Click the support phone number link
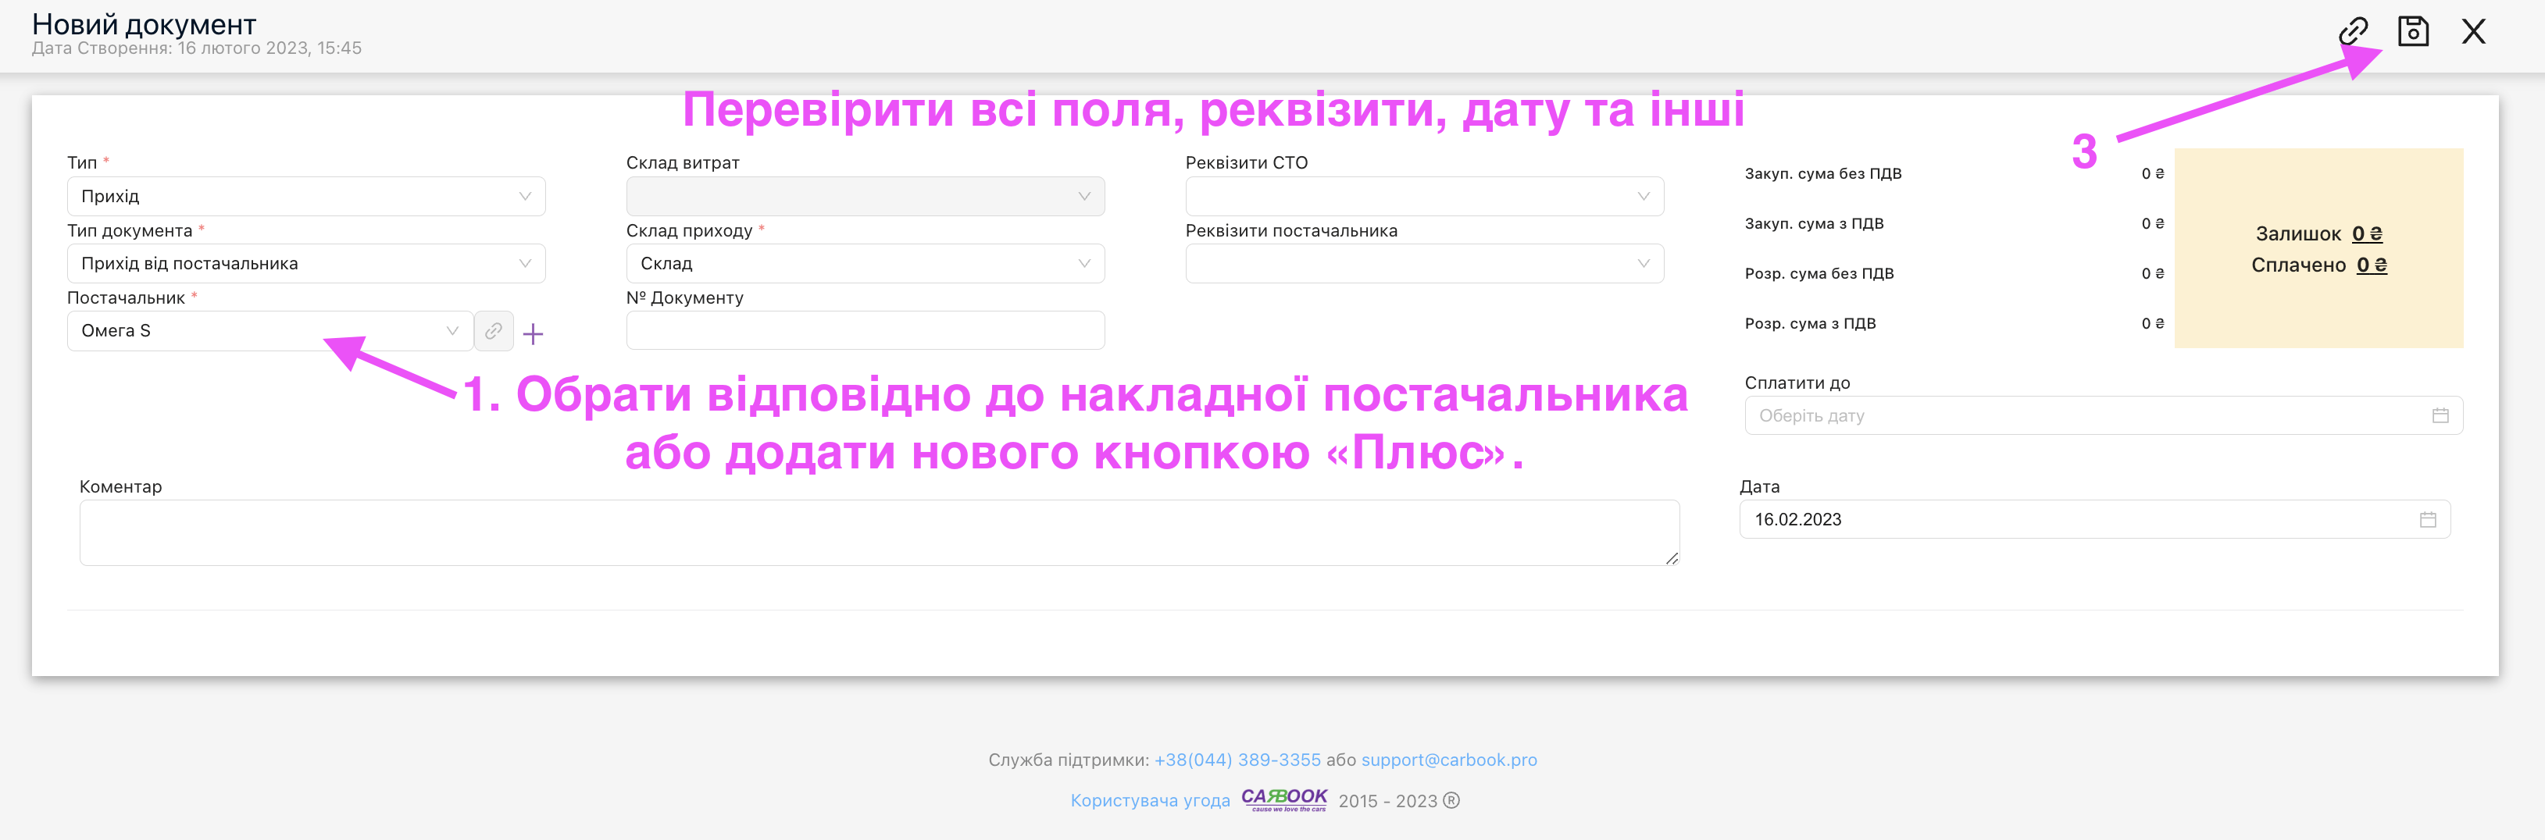The width and height of the screenshot is (2545, 840). point(1237,759)
